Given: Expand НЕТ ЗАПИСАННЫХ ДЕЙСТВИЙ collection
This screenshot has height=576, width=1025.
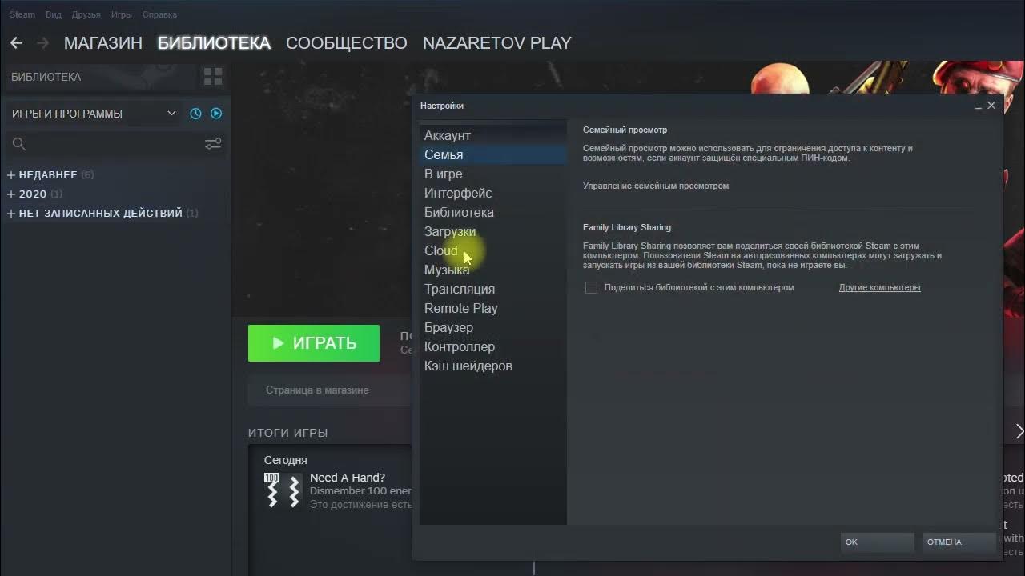Looking at the screenshot, I should pyautogui.click(x=11, y=213).
